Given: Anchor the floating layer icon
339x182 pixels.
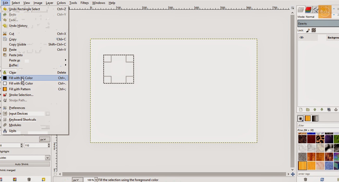Looking at the screenshot, I should click(x=336, y=110).
